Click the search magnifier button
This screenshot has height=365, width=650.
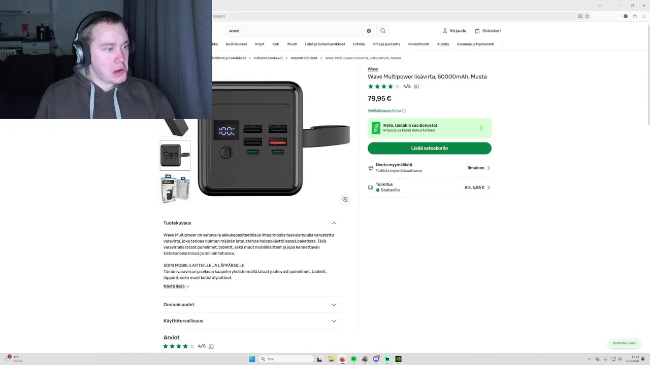tap(383, 30)
